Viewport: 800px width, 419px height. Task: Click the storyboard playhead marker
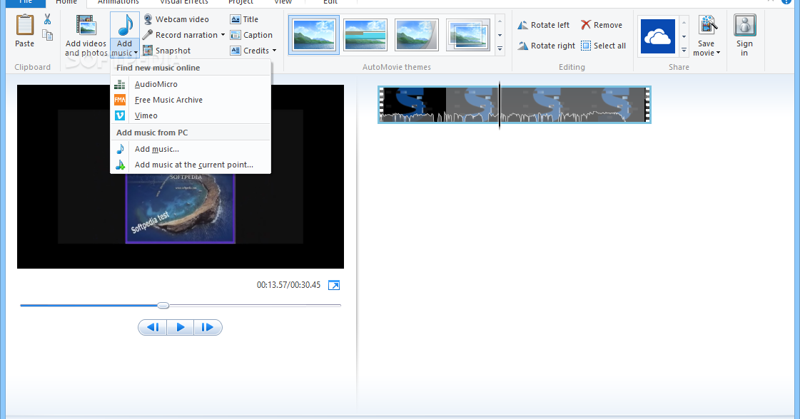(x=500, y=105)
